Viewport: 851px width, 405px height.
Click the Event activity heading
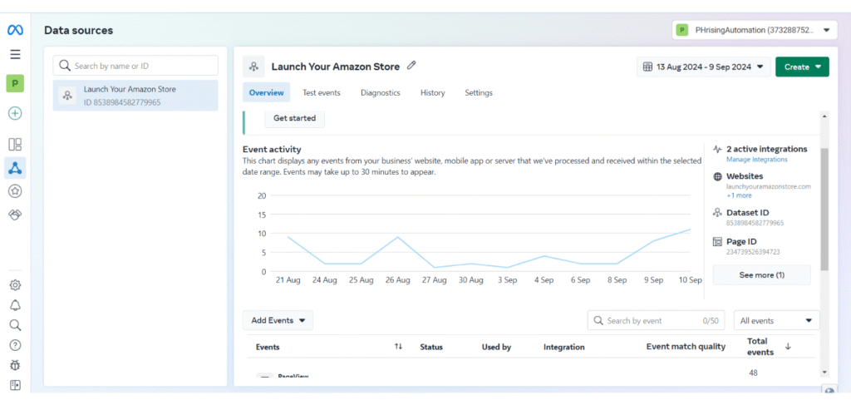pos(272,150)
